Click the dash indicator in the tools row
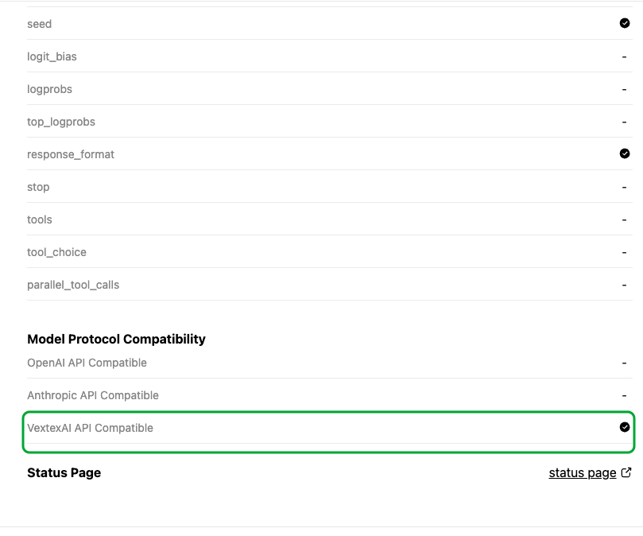Viewport: 643px width, 536px height. point(625,220)
